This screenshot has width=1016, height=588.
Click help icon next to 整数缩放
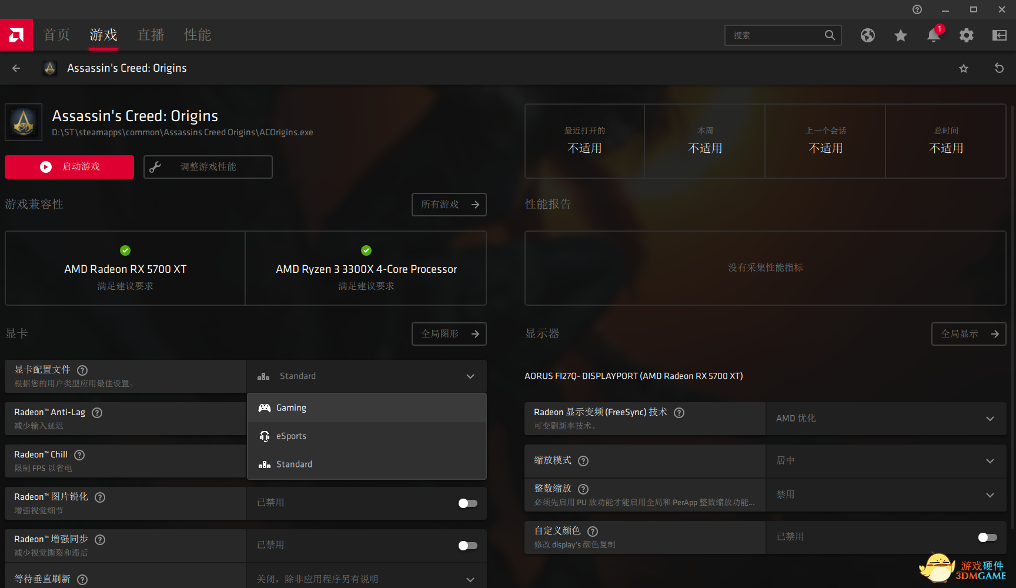pos(583,489)
